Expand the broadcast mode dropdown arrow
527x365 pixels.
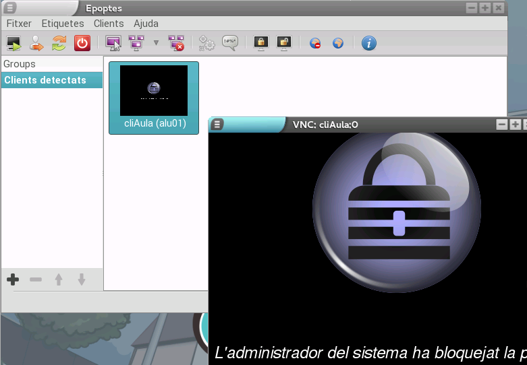(x=156, y=43)
